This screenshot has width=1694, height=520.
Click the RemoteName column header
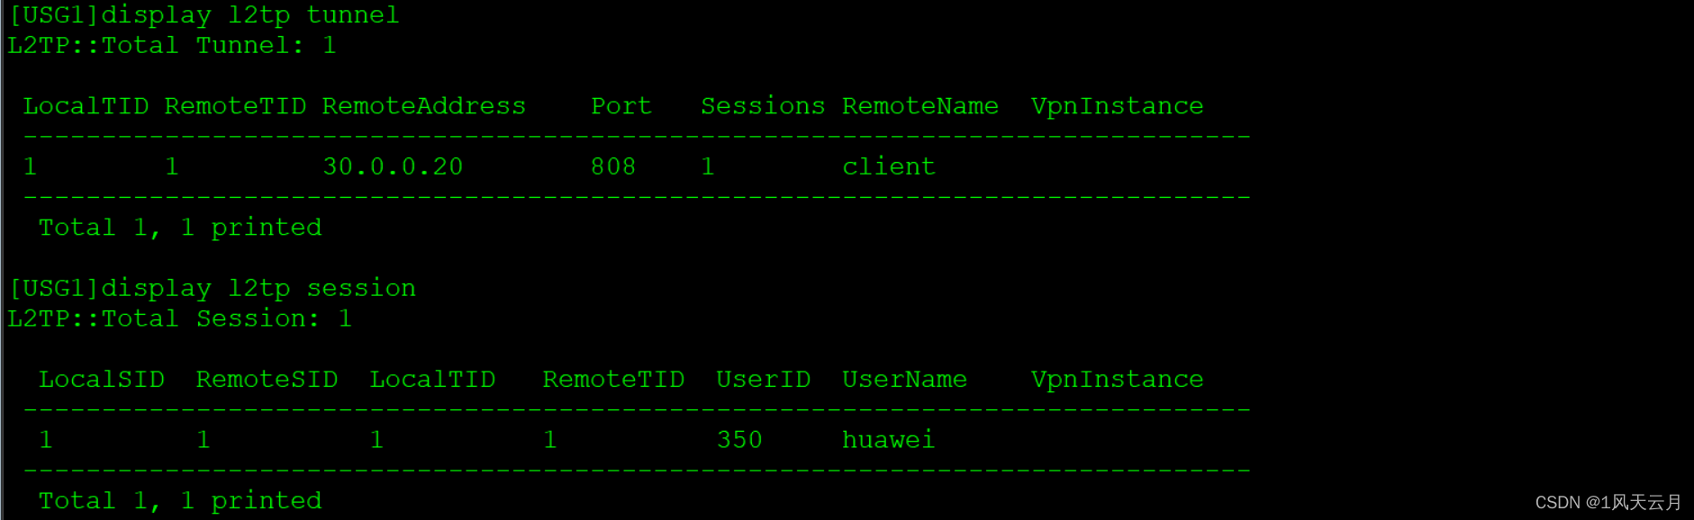(x=919, y=106)
